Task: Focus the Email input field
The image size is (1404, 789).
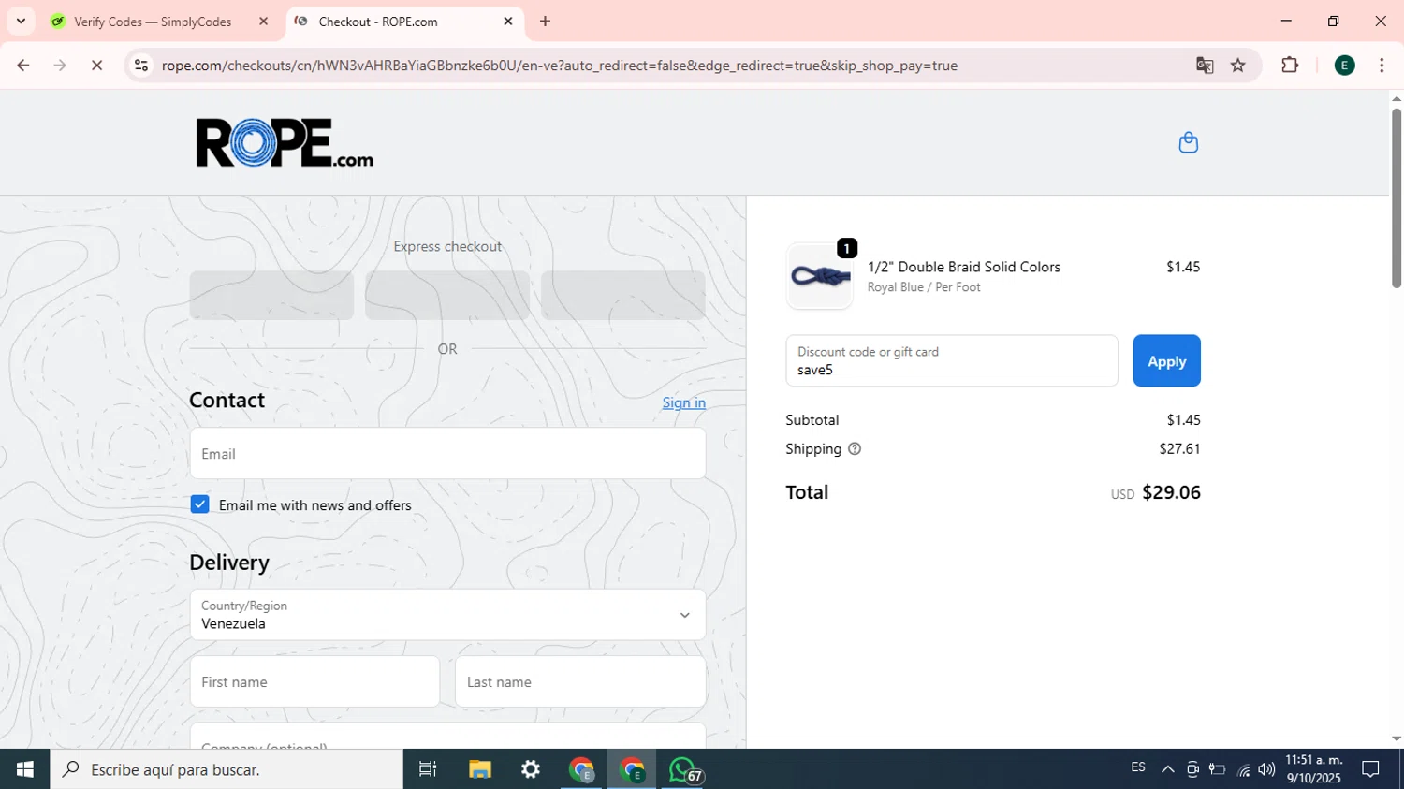Action: (447, 453)
